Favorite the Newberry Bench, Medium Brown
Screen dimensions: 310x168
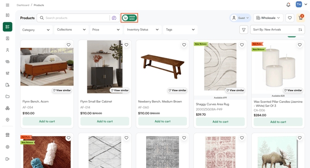pos(184,45)
